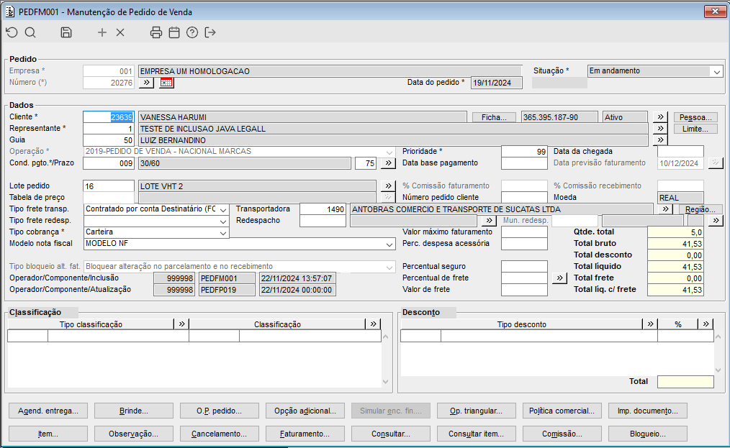Click the plus icon to add record
The width and height of the screenshot is (730, 448).
(102, 32)
